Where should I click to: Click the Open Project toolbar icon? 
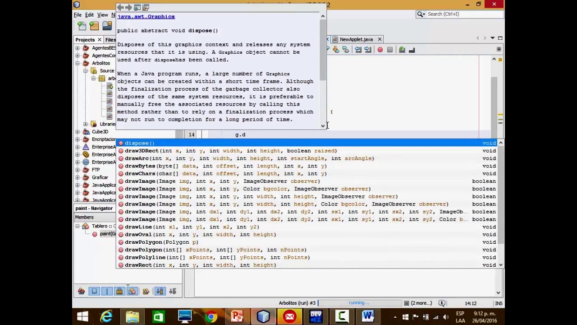pyautogui.click(x=107, y=26)
